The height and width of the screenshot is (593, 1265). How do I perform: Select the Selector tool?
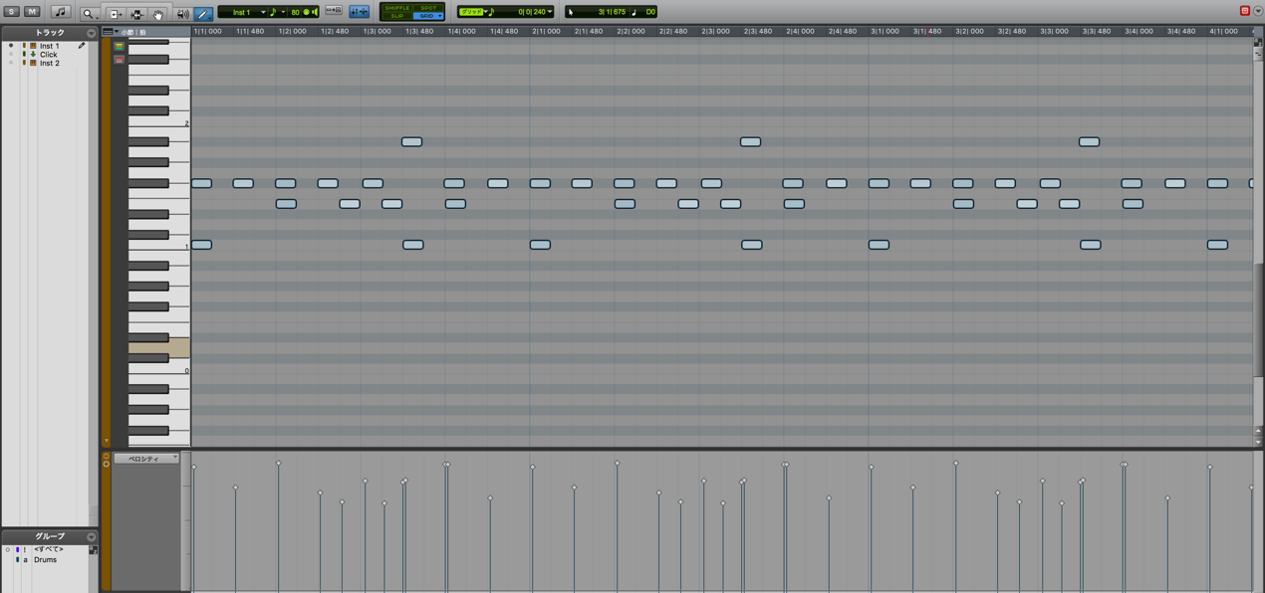pos(136,14)
